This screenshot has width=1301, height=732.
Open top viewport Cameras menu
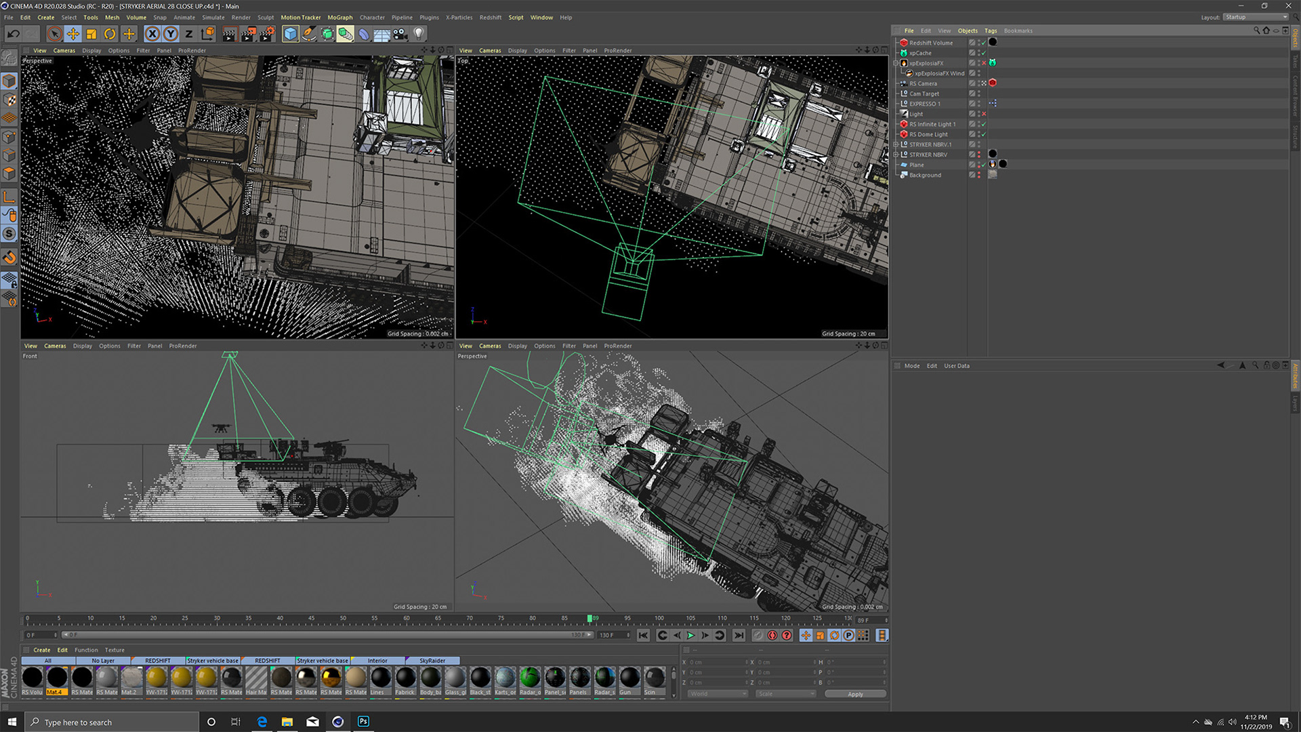pyautogui.click(x=490, y=51)
